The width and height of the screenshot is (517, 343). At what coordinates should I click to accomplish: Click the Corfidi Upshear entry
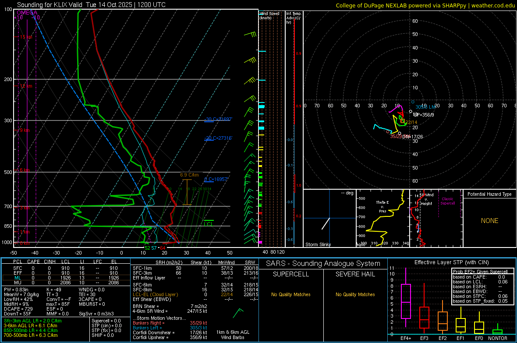pyautogui.click(x=170, y=337)
